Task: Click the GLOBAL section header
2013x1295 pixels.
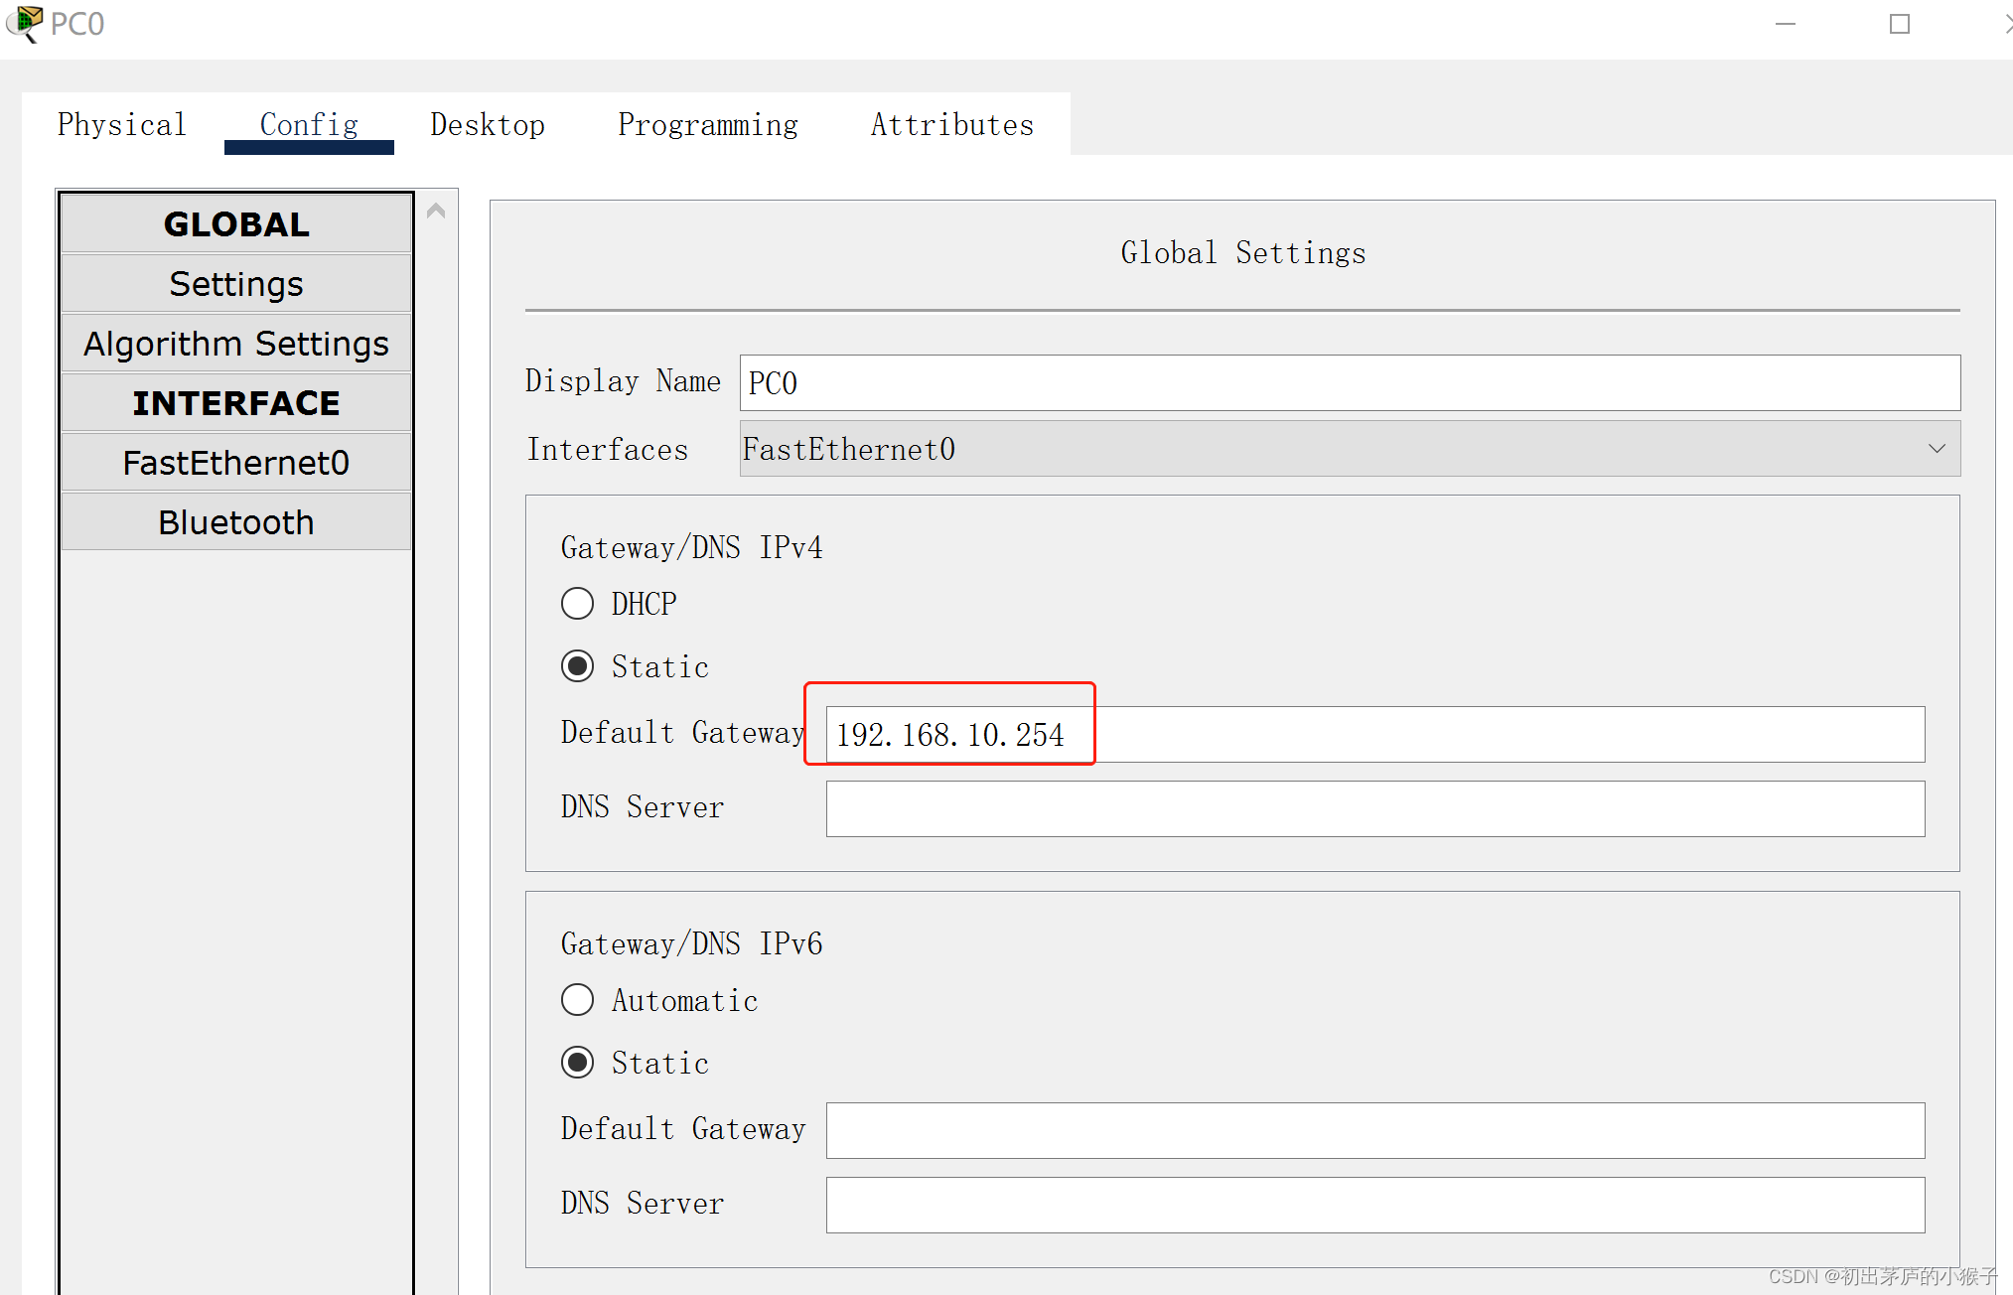Action: pyautogui.click(x=236, y=223)
